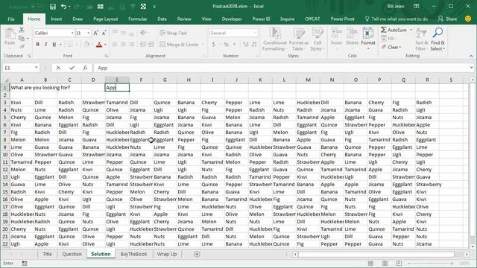Image resolution: width=477 pixels, height=268 pixels.
Task: Toggle Italic formatting
Action: (46, 45)
